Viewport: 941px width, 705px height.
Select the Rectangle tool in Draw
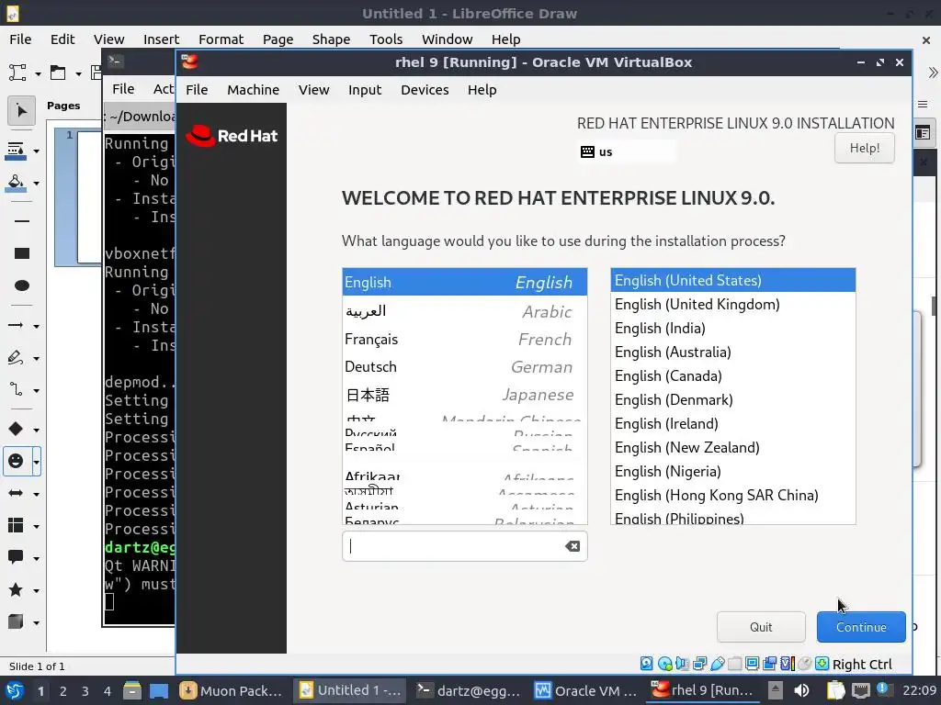[22, 253]
